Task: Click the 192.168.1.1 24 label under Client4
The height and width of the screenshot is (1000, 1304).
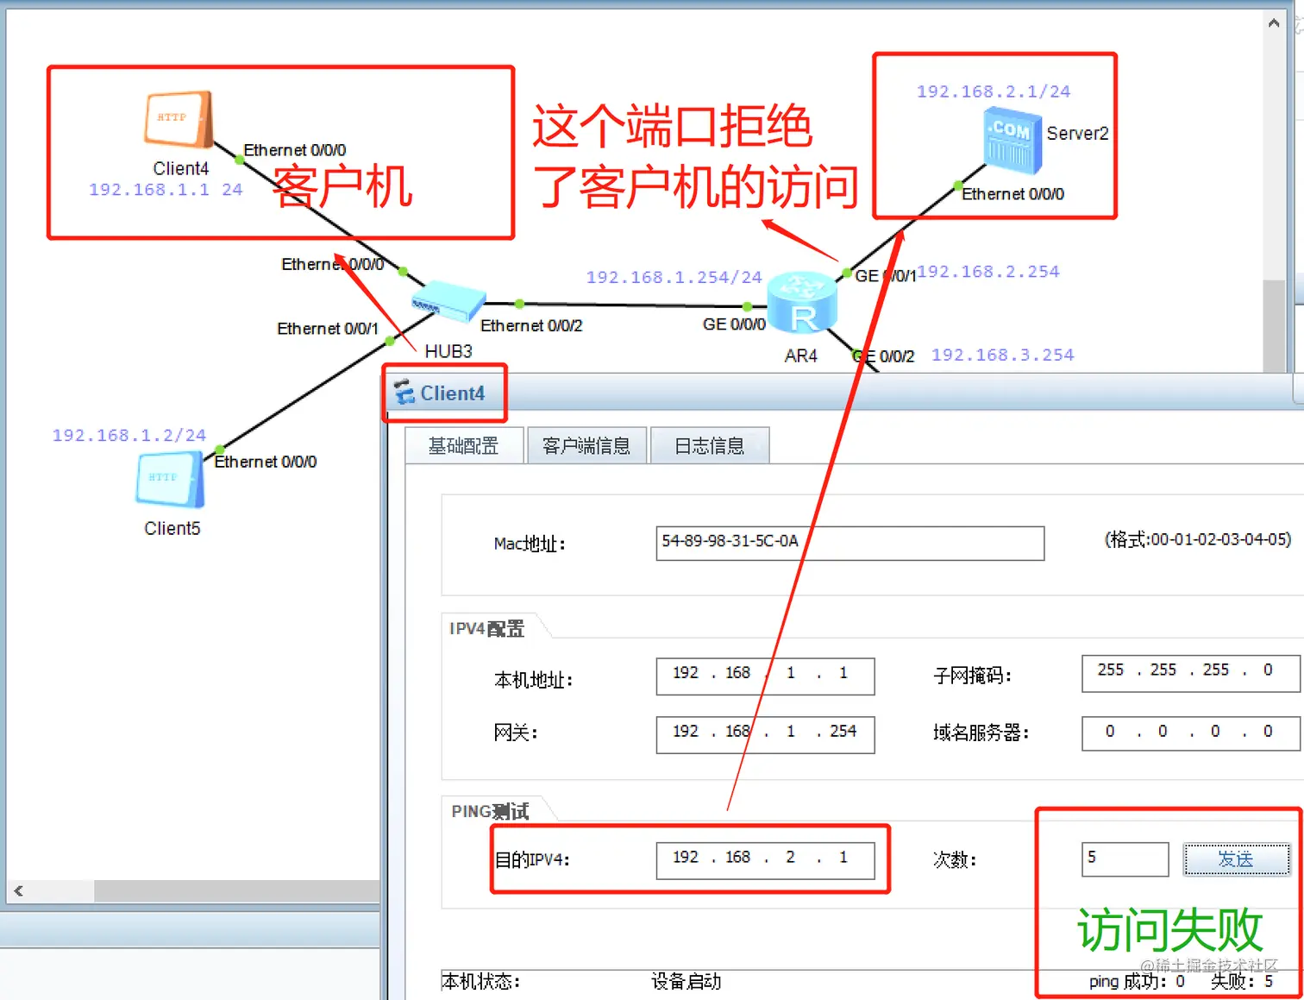Action: 166,189
